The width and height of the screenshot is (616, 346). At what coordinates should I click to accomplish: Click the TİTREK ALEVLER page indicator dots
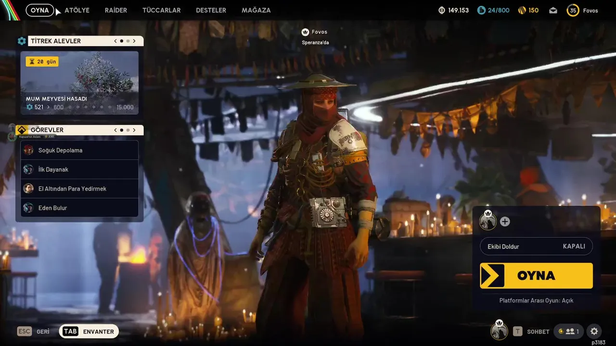click(125, 41)
